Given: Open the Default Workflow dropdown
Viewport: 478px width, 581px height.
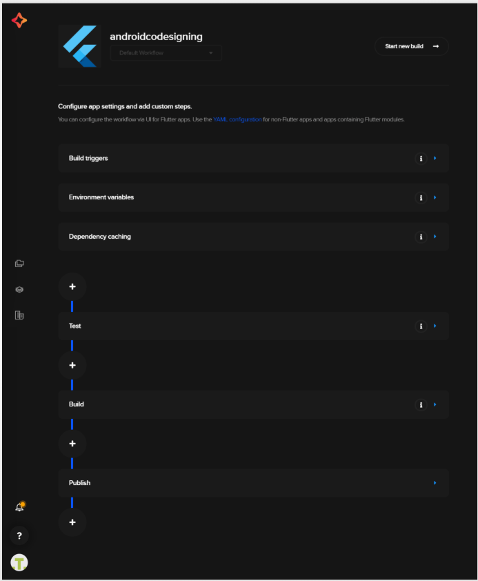Looking at the screenshot, I should pyautogui.click(x=166, y=53).
